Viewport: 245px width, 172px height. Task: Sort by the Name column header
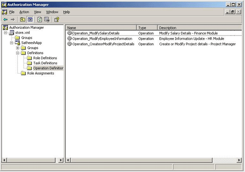click(101, 28)
